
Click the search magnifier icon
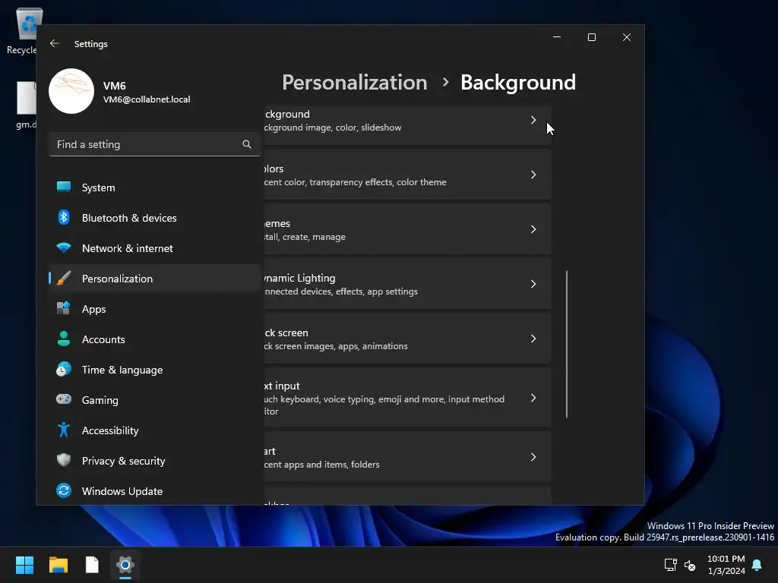coord(247,144)
